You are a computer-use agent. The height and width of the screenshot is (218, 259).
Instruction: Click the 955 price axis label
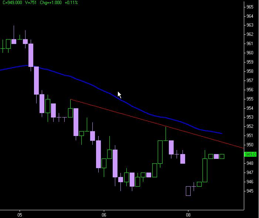(250, 99)
